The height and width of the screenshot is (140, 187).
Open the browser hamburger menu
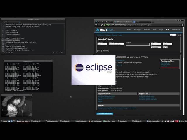click(x=182, y=25)
